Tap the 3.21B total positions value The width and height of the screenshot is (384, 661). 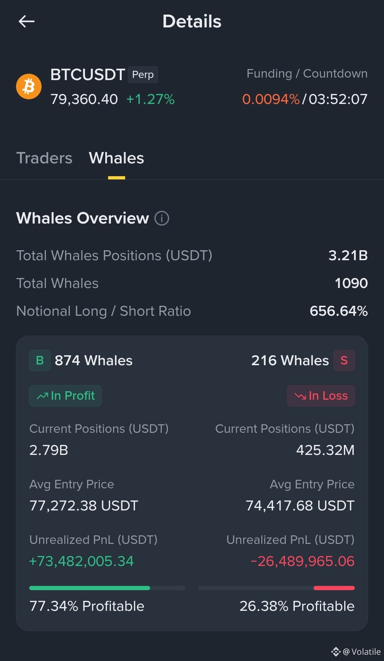(x=348, y=256)
